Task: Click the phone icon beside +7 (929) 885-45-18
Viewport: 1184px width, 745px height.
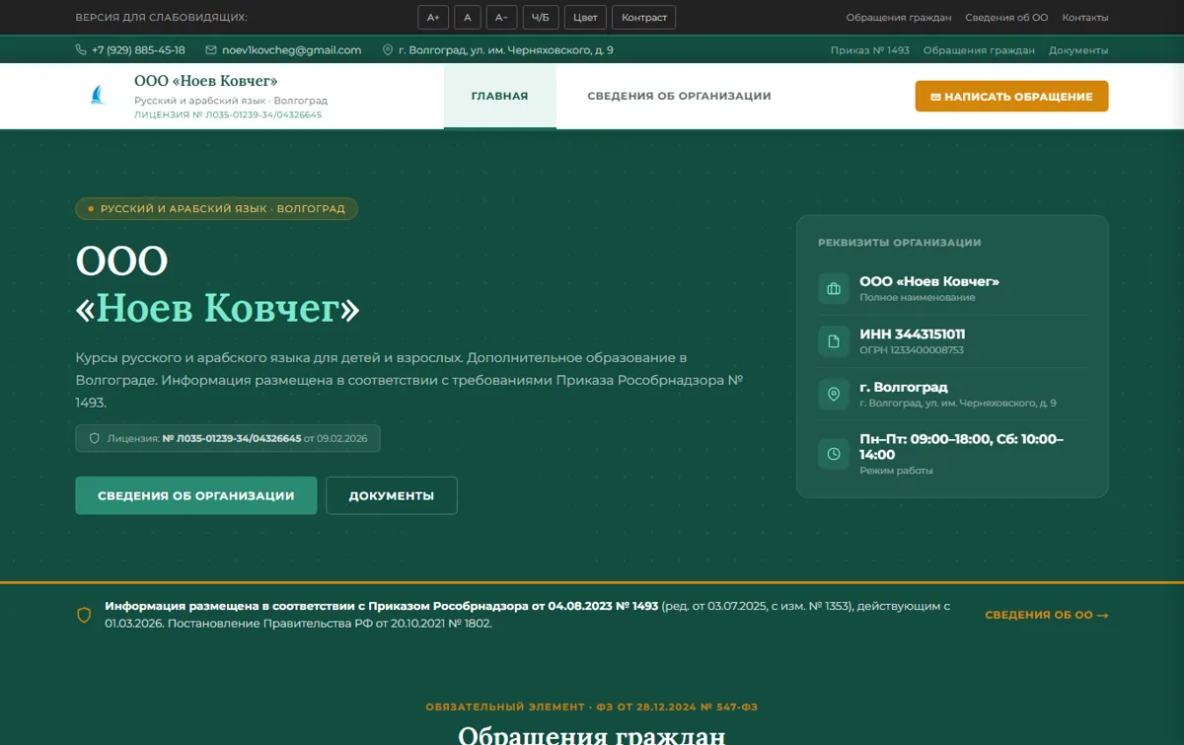Action: [x=81, y=50]
